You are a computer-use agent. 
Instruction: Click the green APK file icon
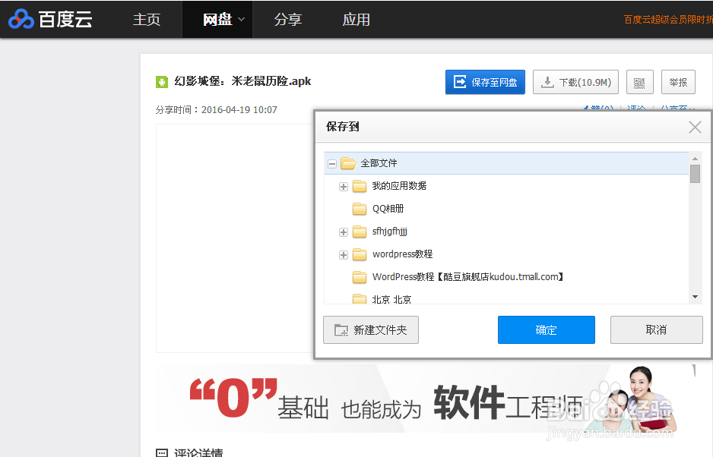click(x=162, y=81)
